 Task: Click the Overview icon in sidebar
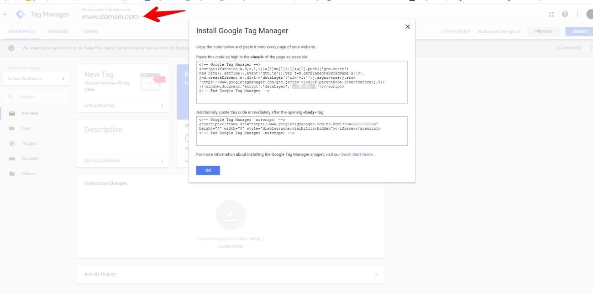(x=12, y=113)
